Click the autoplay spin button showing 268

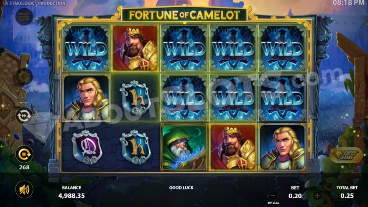click(x=24, y=154)
